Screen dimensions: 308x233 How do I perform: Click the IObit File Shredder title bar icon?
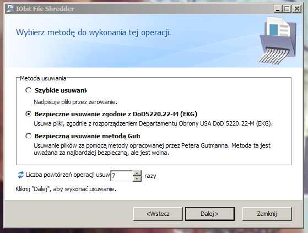pyautogui.click(x=10, y=9)
